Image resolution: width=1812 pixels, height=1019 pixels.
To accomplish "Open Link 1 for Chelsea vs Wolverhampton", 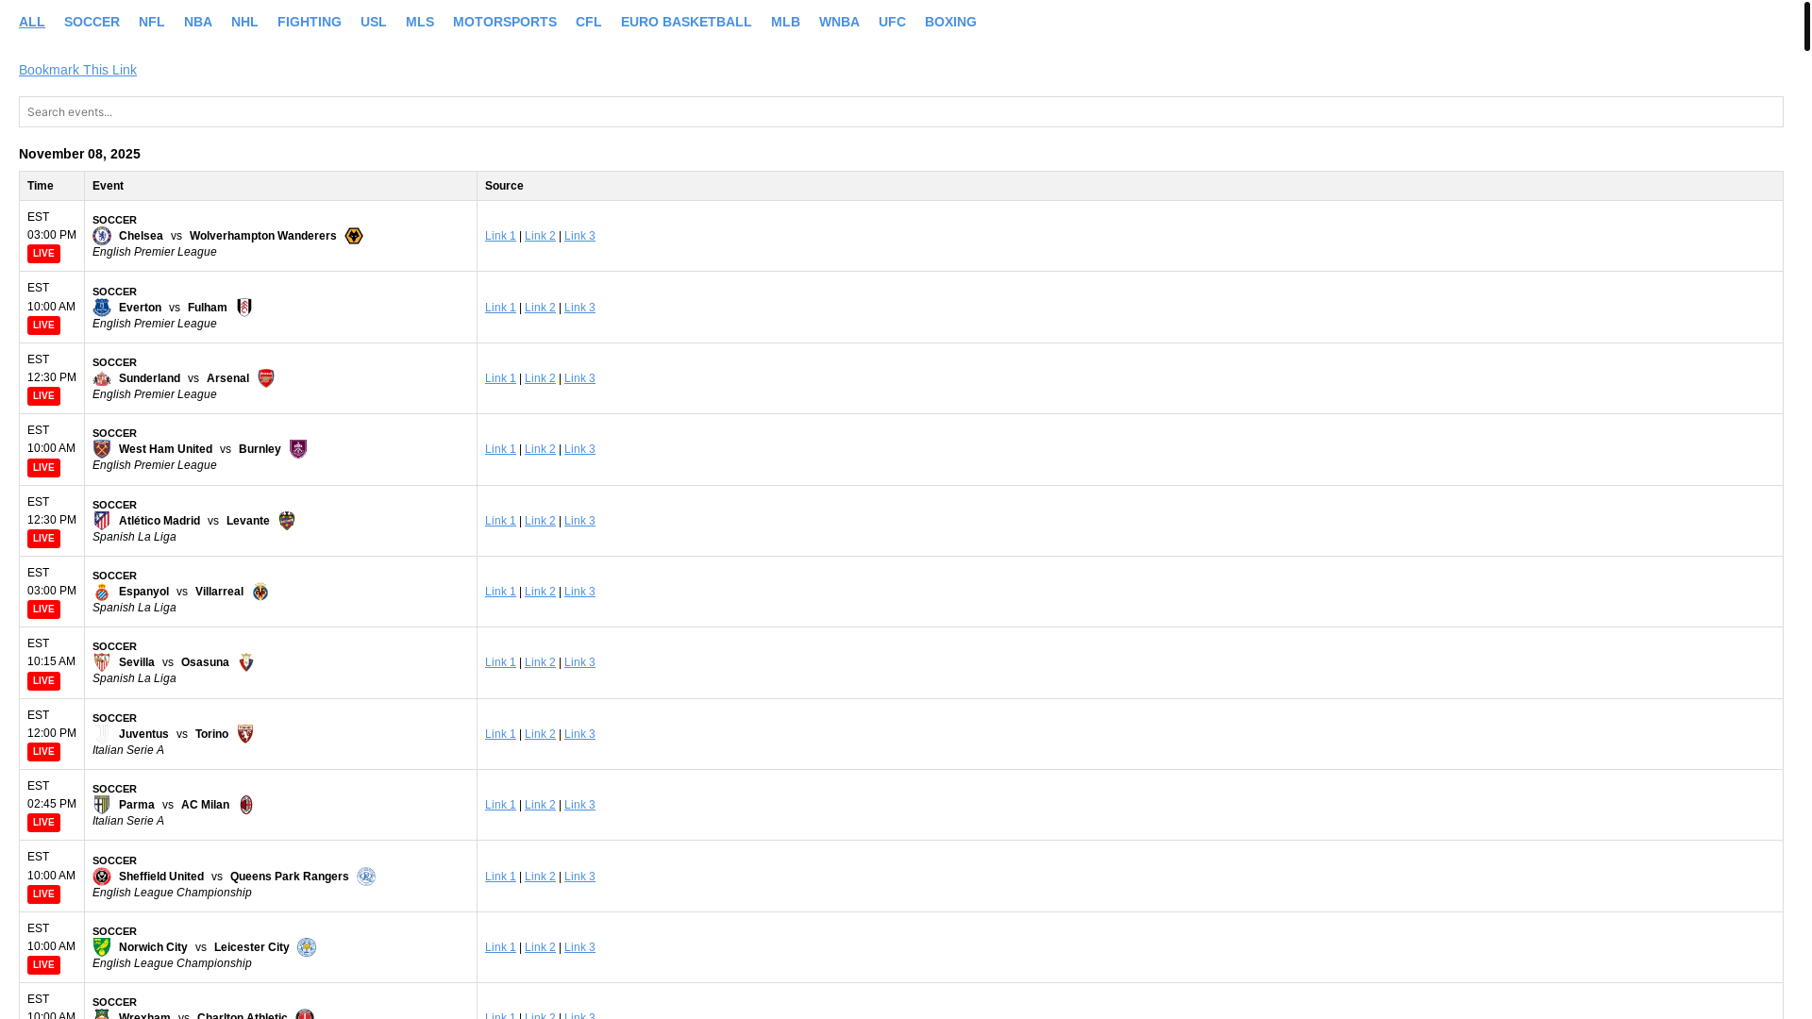I will click(x=500, y=236).
